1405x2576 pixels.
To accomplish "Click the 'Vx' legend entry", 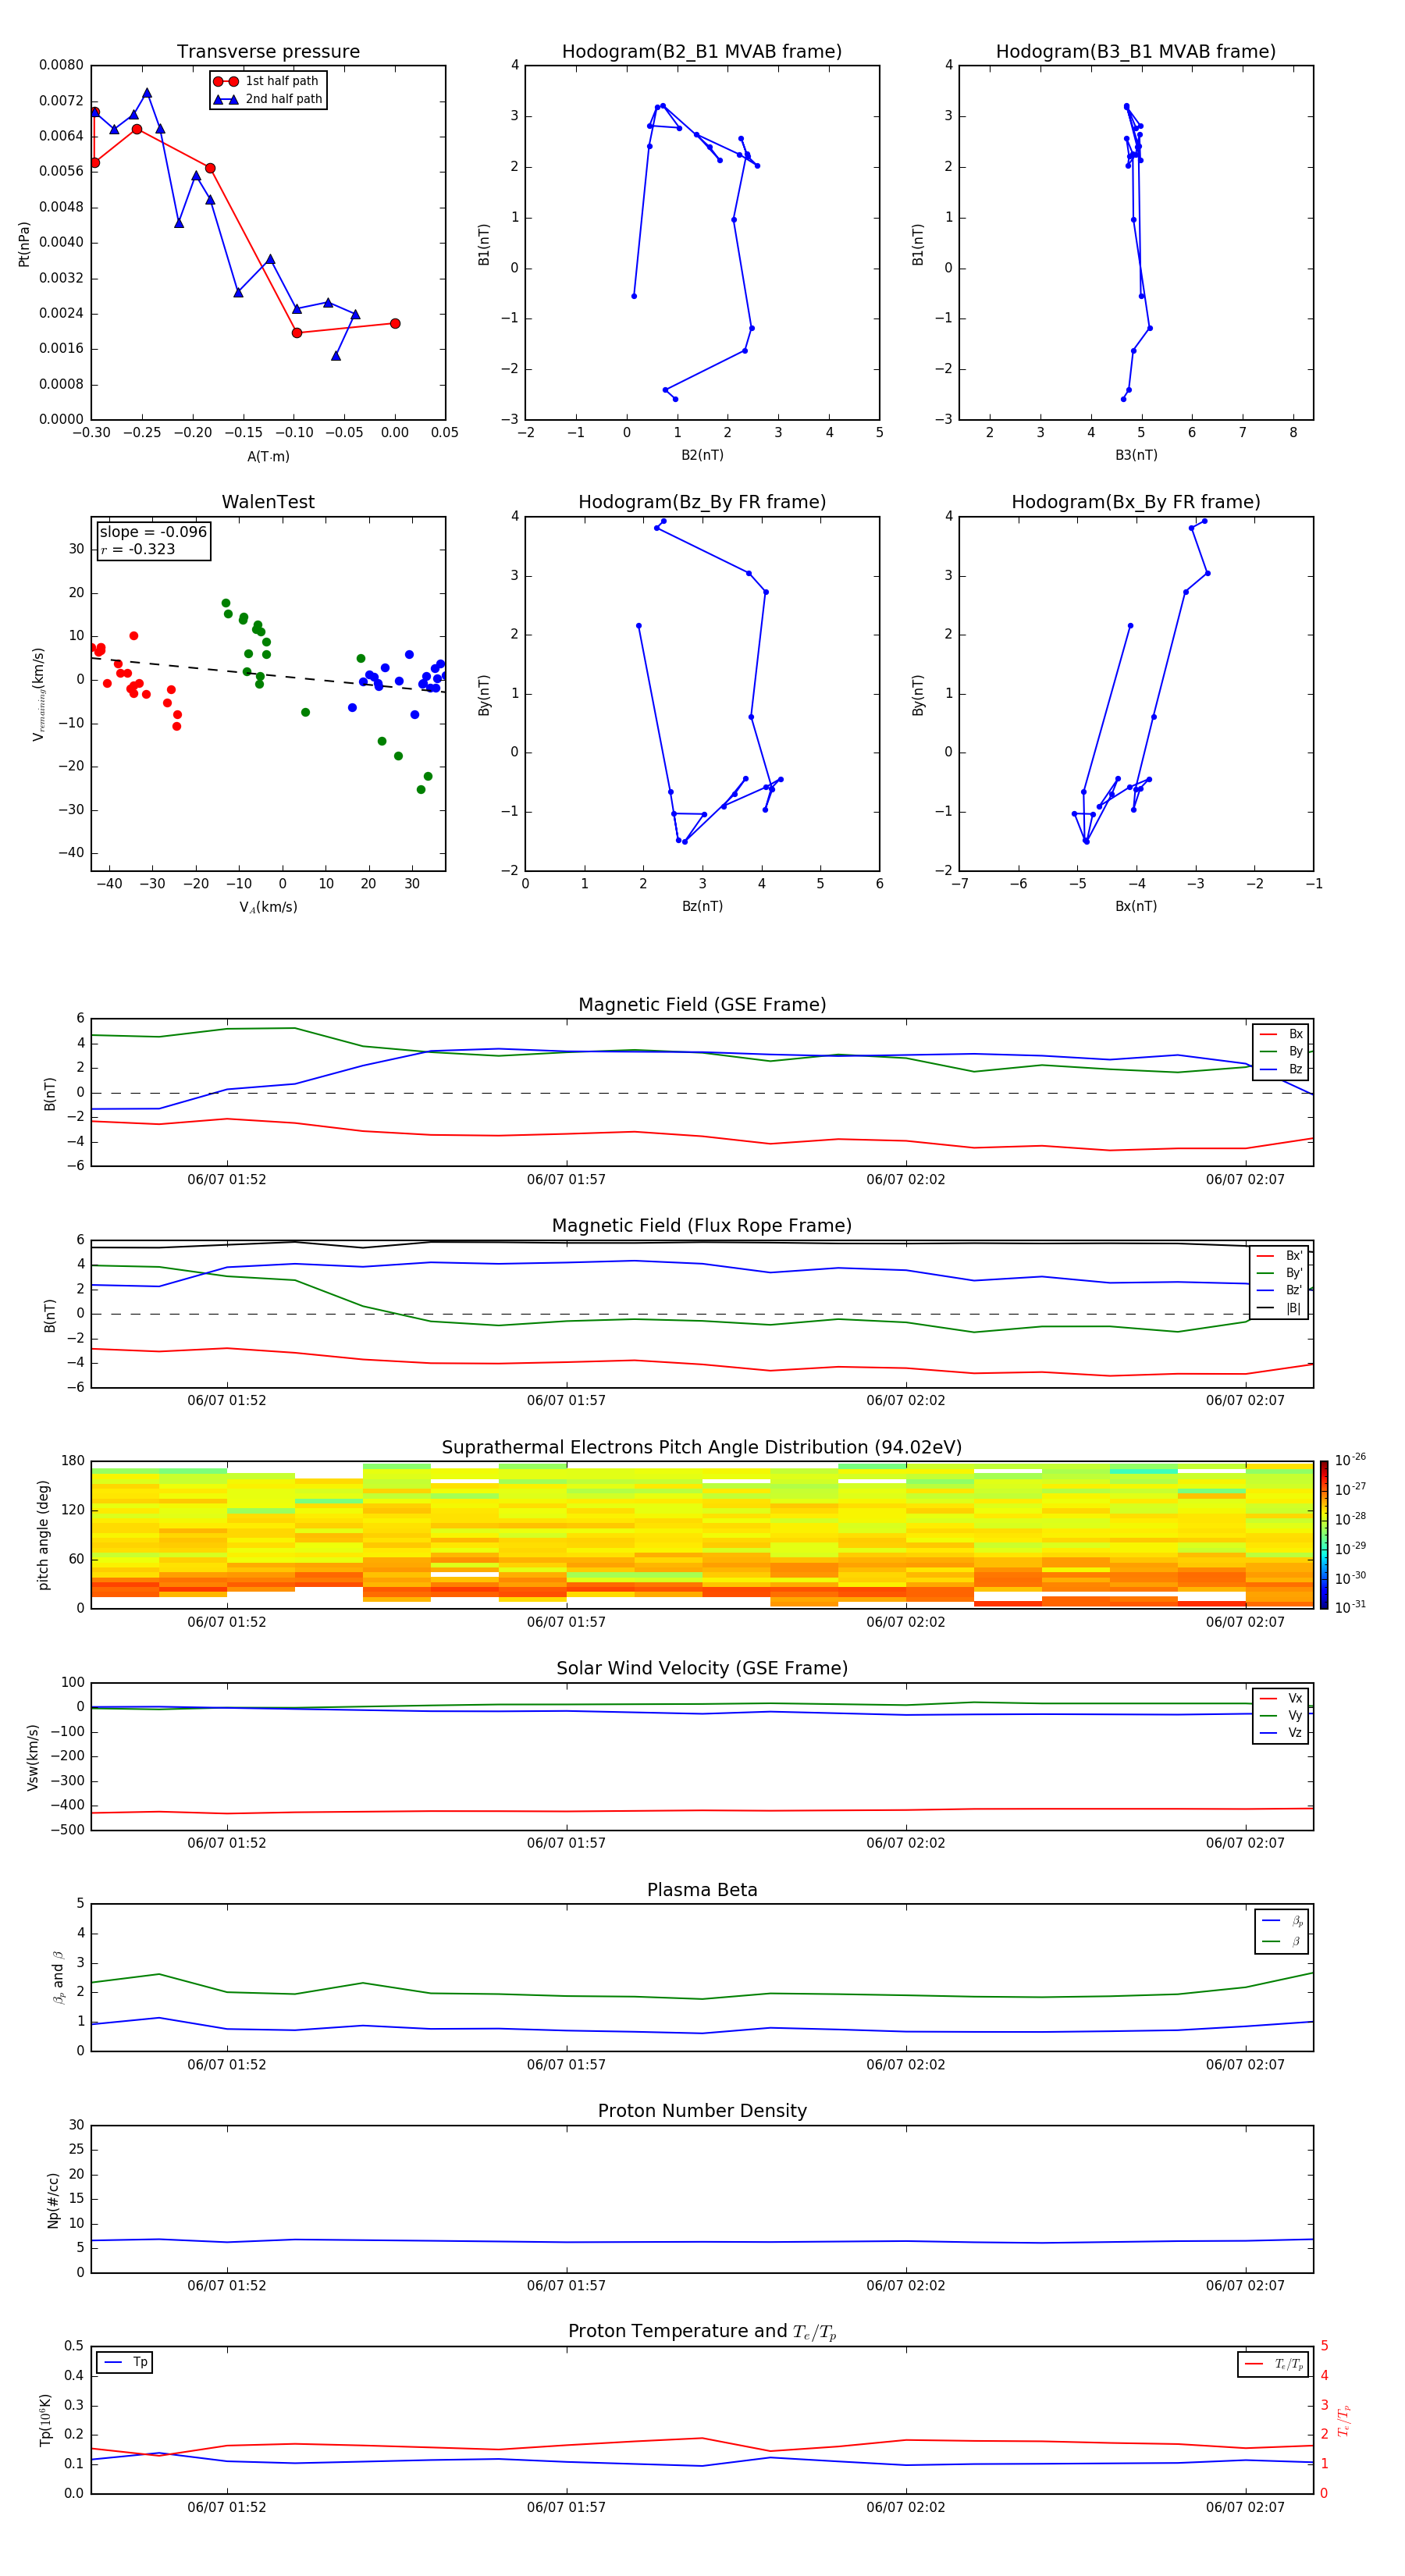I will 1282,1698.
